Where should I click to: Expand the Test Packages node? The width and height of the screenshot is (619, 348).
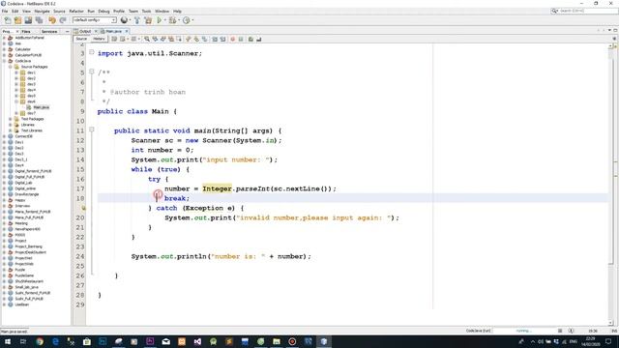pos(11,119)
